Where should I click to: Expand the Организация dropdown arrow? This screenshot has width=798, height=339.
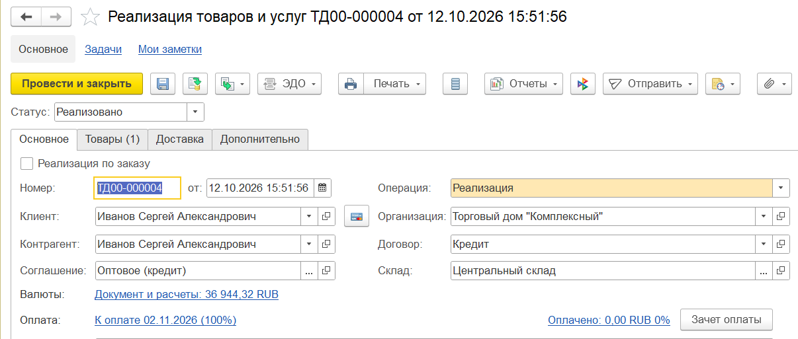point(764,216)
